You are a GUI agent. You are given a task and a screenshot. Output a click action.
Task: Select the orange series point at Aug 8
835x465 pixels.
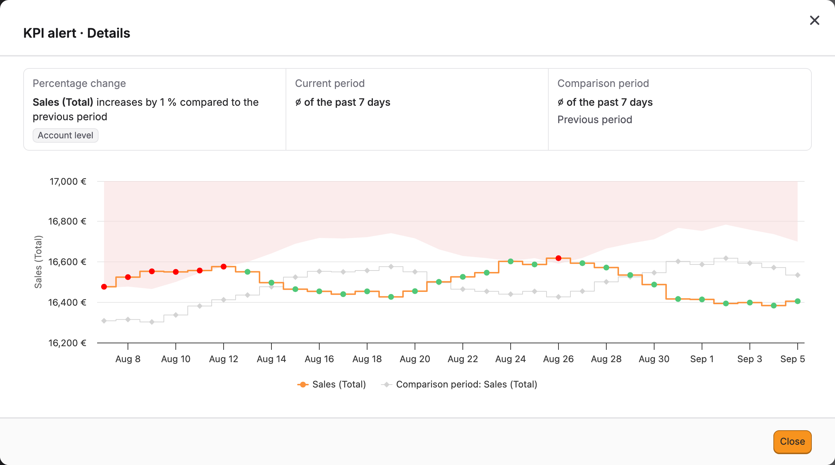tap(128, 277)
